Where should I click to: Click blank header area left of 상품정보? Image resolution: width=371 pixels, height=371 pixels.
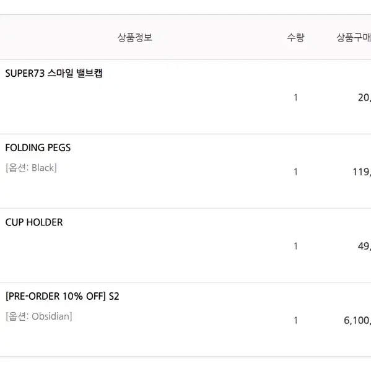coord(57,37)
